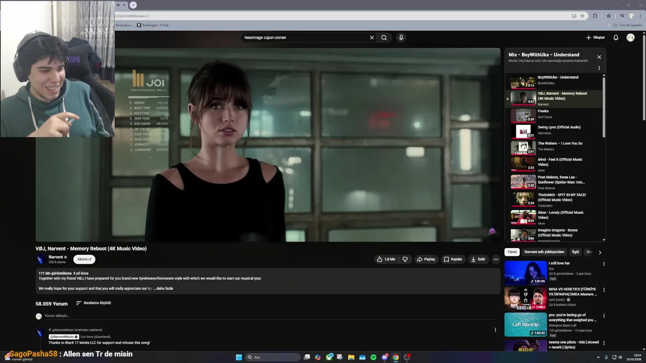Open options for twenty one pilots ride video
The width and height of the screenshot is (646, 363).
[604, 343]
